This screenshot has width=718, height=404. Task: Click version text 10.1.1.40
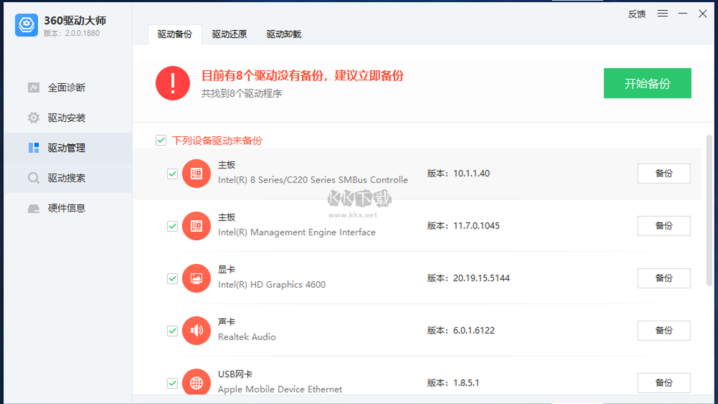[471, 173]
